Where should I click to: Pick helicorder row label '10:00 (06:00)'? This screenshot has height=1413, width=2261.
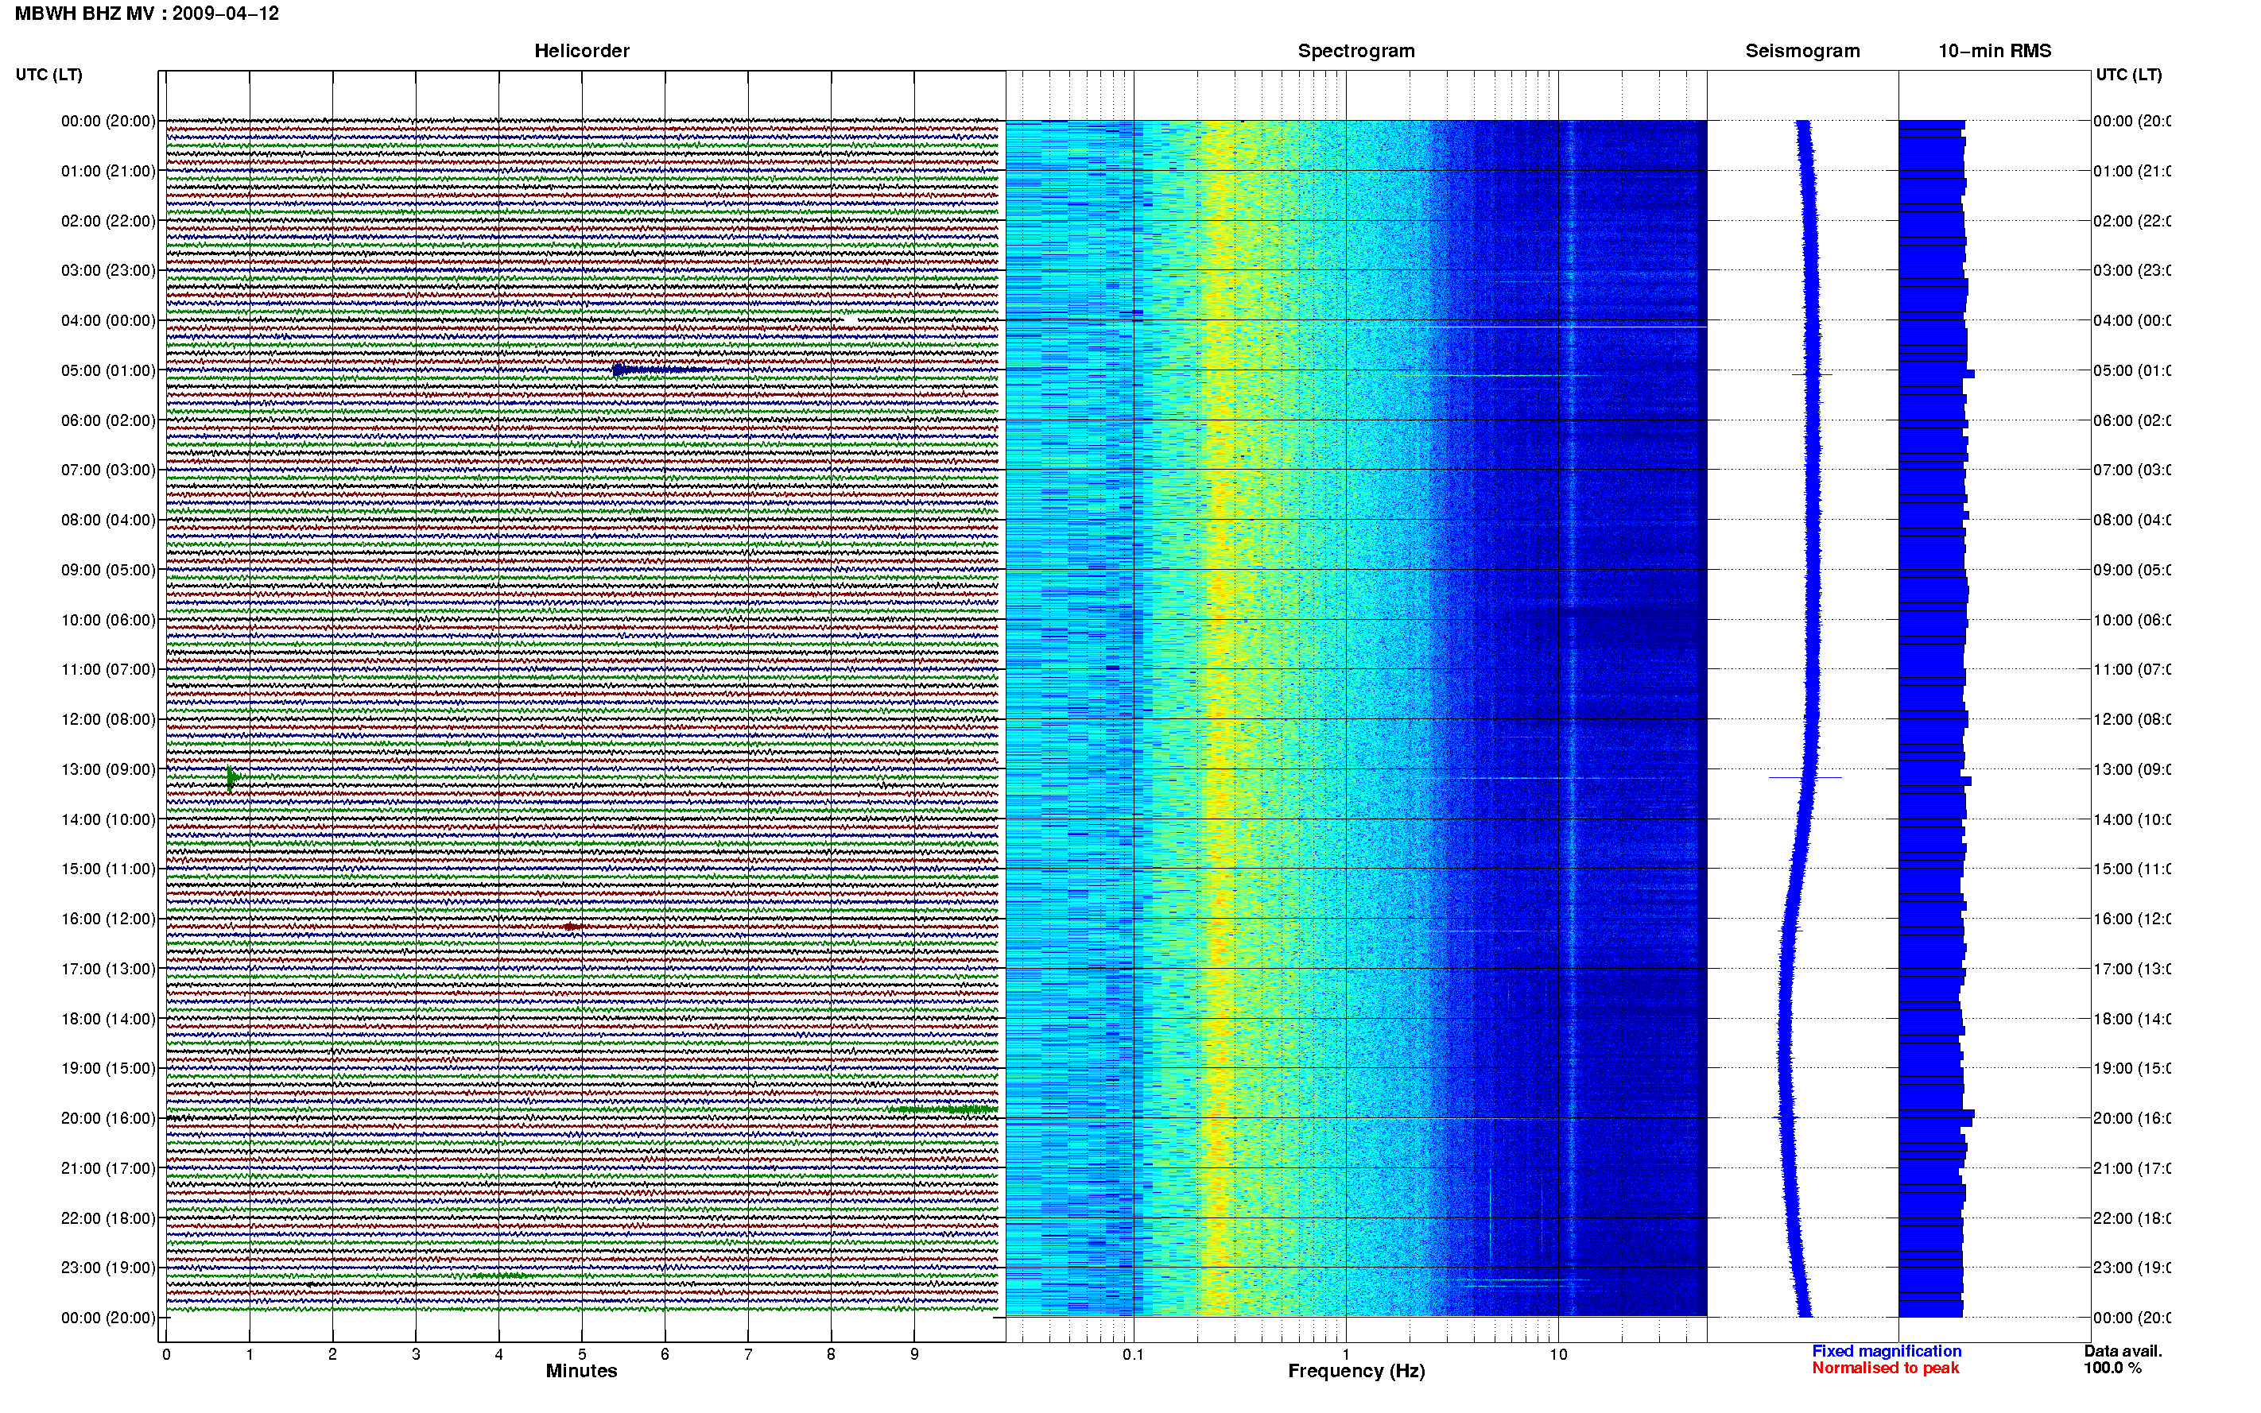[x=108, y=620]
